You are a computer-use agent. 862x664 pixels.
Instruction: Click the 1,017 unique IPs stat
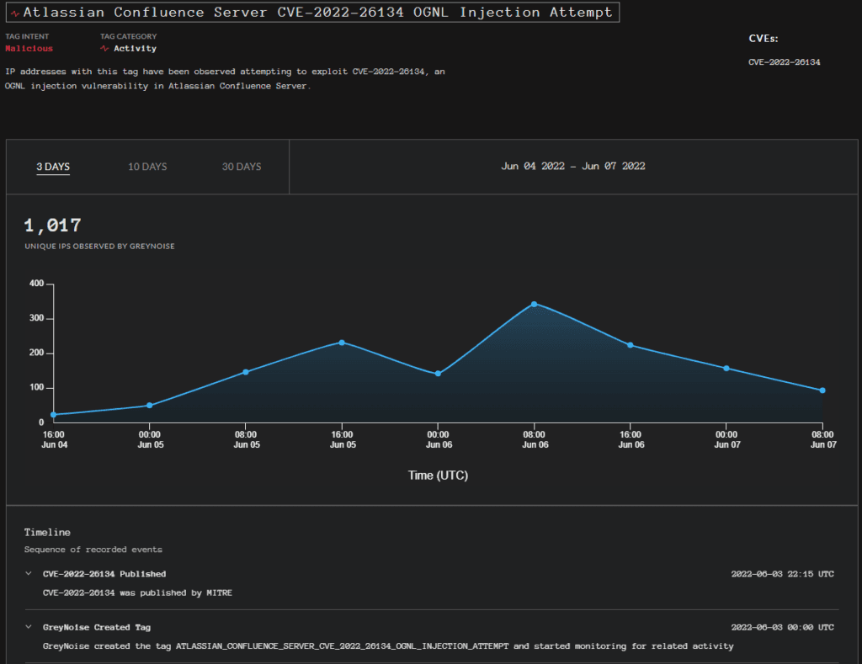tap(51, 226)
